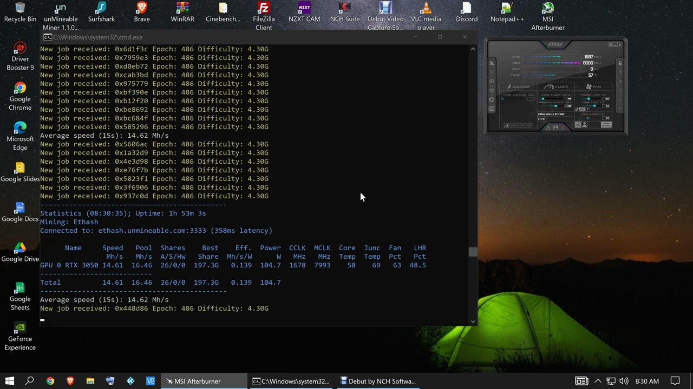Reset Afterburner settings with reset arrow

(x=548, y=128)
